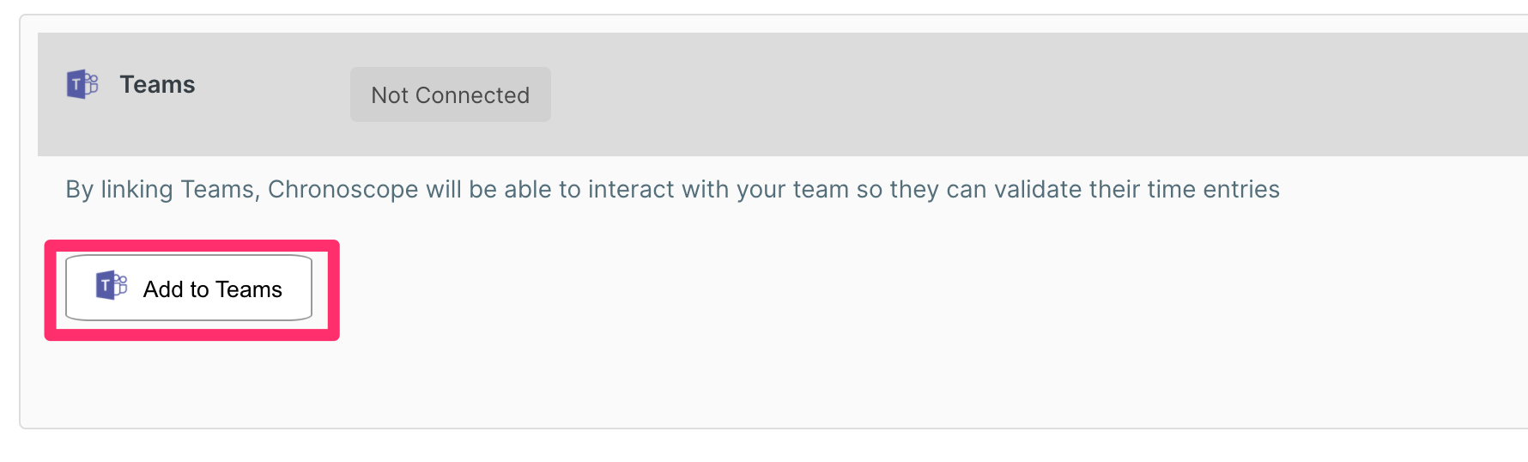The width and height of the screenshot is (1528, 462).
Task: Click the purple Teams icon beside the heading
Action: click(82, 84)
